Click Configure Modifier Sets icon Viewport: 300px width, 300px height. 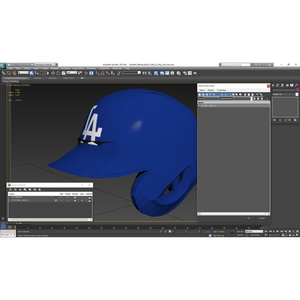pos(295,120)
